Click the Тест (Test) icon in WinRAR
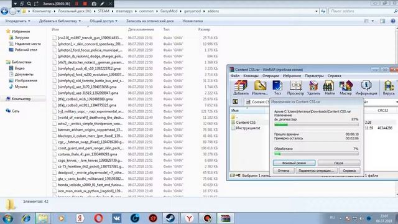 pyautogui.click(x=277, y=88)
